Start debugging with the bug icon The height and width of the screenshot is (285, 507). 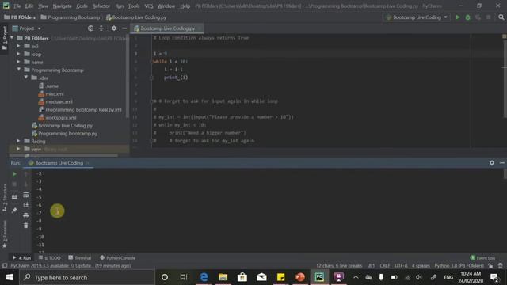(468, 17)
